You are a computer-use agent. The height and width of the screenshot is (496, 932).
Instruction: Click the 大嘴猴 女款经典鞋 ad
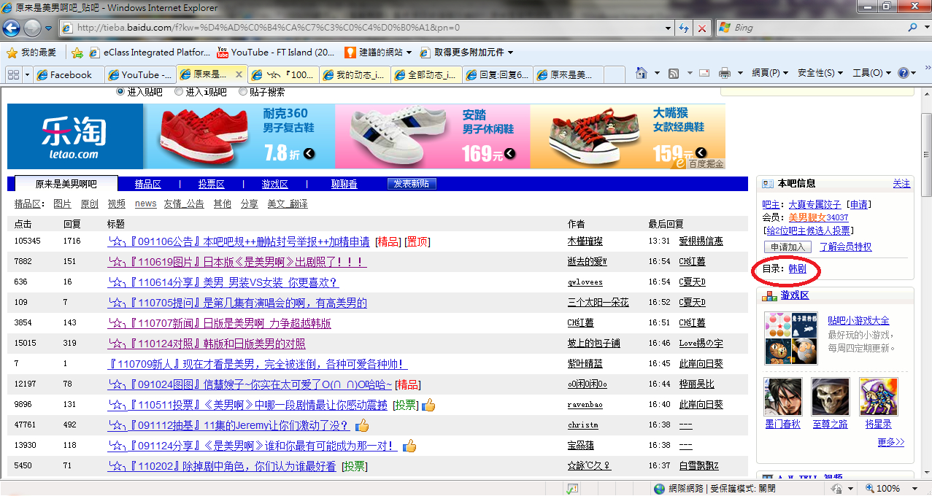628,136
